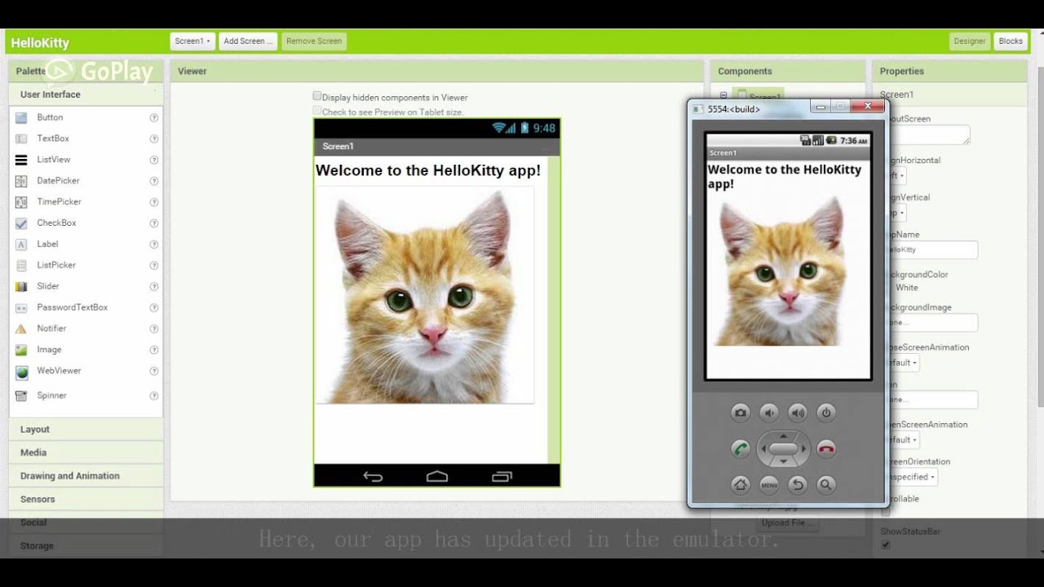Viewport: 1044px width, 587px height.
Task: Expand the Drawing and Animation section
Action: click(86, 476)
